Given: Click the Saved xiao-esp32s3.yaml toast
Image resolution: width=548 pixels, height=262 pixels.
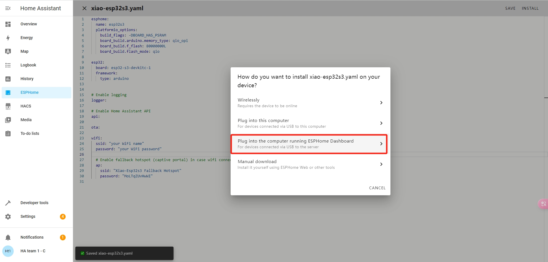Looking at the screenshot, I should pos(124,253).
